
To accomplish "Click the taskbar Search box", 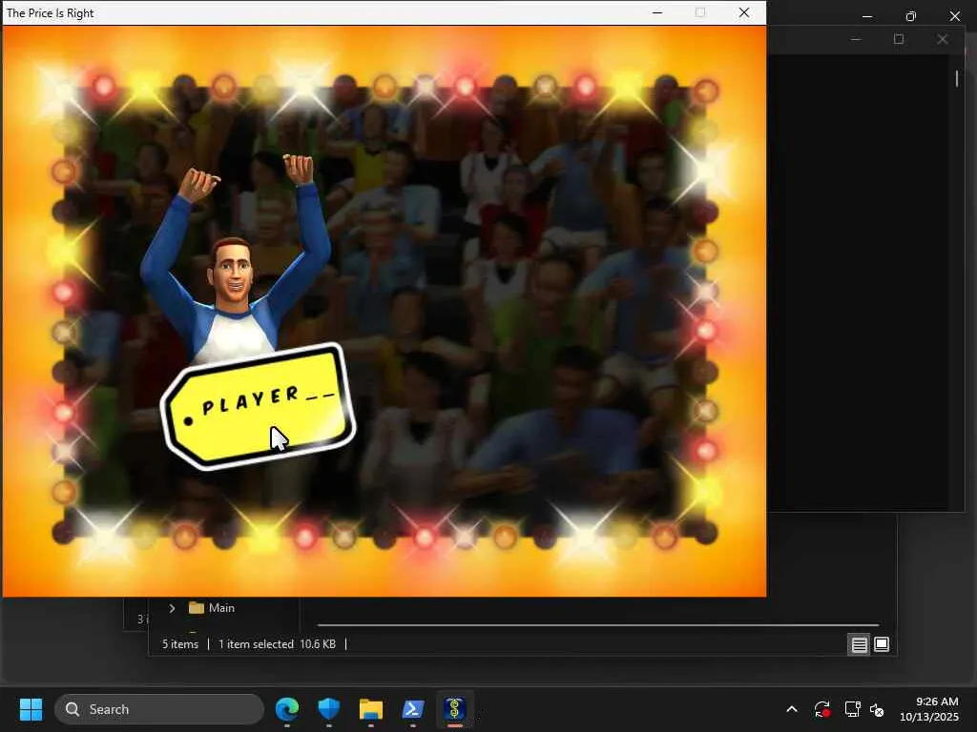I will point(159,709).
